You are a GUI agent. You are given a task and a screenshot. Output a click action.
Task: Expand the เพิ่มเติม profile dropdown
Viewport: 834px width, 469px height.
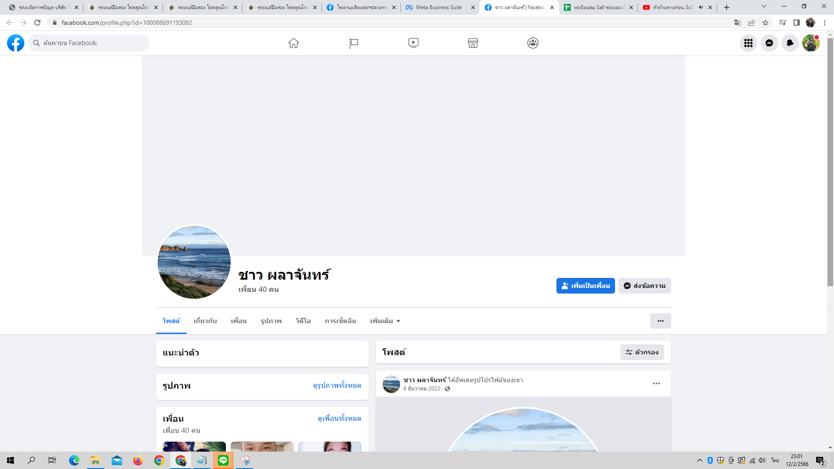tap(385, 321)
